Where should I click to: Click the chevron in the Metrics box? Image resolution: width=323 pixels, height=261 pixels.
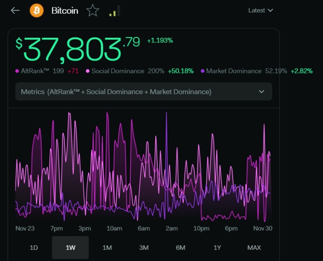pyautogui.click(x=261, y=92)
